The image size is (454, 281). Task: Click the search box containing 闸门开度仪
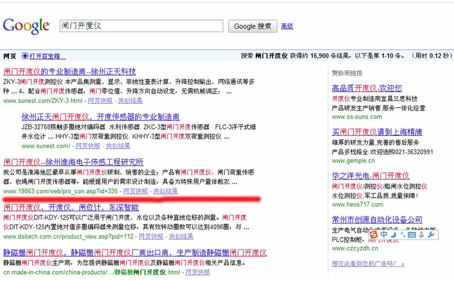click(141, 26)
